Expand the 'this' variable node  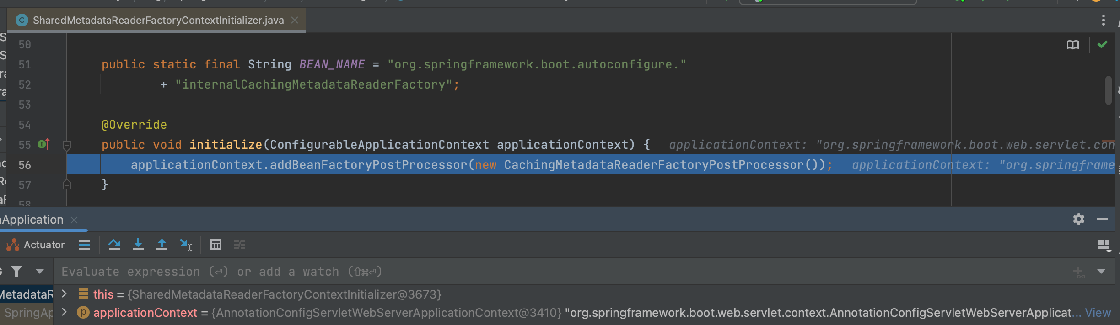65,294
